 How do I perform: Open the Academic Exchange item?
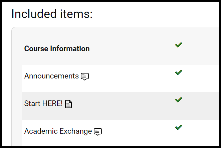(58, 131)
